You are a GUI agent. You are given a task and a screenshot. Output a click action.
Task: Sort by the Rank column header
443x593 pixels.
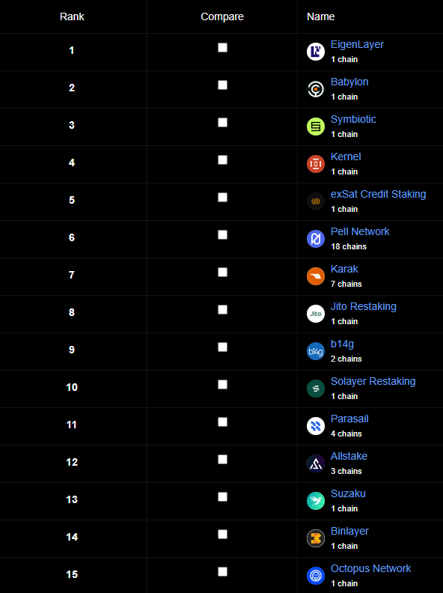pos(72,16)
